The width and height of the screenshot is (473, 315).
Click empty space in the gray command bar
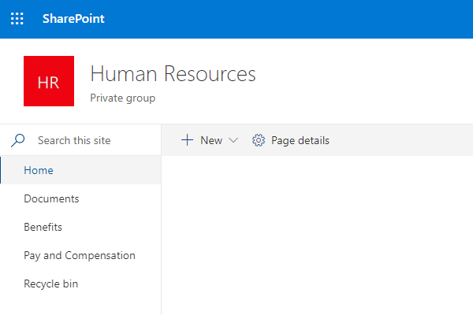tap(402, 140)
